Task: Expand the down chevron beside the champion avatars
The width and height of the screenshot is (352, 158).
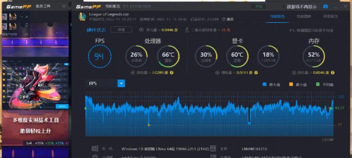Action: click(x=22, y=17)
